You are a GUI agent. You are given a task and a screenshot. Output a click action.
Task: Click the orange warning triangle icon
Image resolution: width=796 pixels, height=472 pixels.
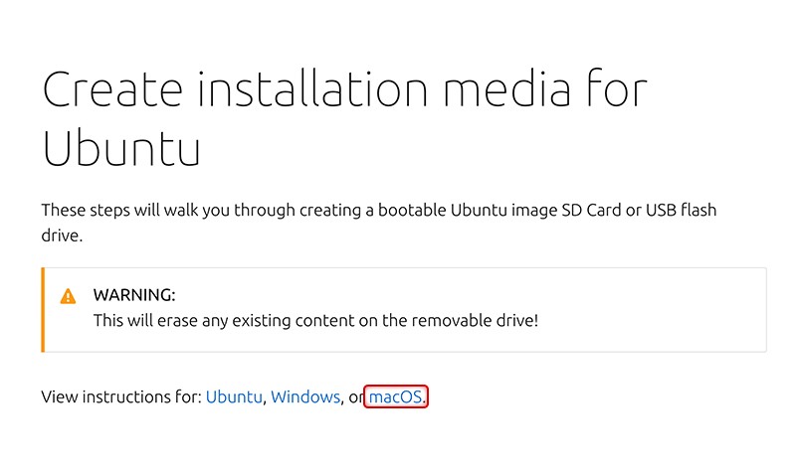(68, 296)
